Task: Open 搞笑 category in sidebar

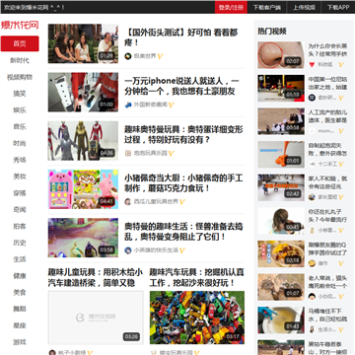Action: [x=20, y=94]
